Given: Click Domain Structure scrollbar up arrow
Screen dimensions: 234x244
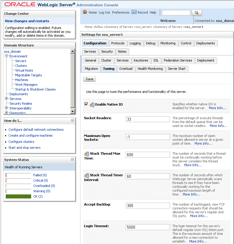Looking at the screenshot, I should coord(73,51).
